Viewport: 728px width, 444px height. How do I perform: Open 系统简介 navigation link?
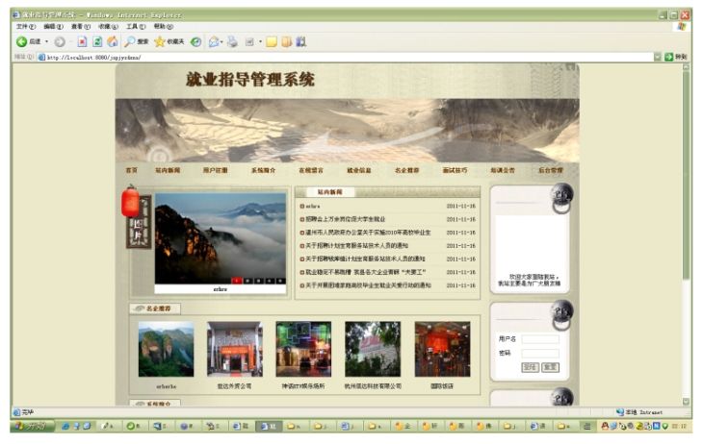[x=263, y=170]
